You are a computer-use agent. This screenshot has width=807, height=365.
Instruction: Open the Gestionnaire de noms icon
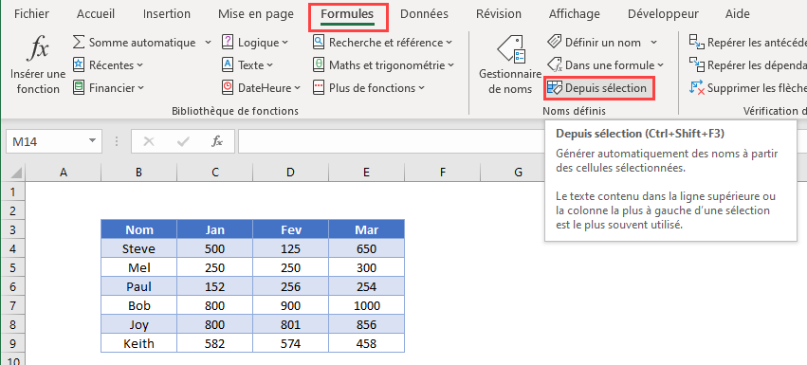pos(510,50)
